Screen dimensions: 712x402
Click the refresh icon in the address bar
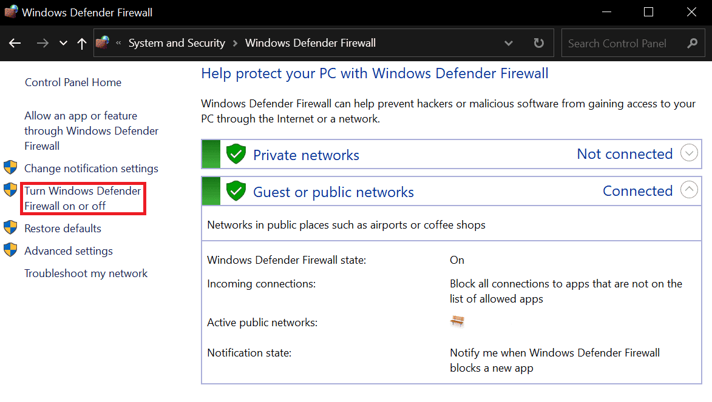click(x=539, y=42)
